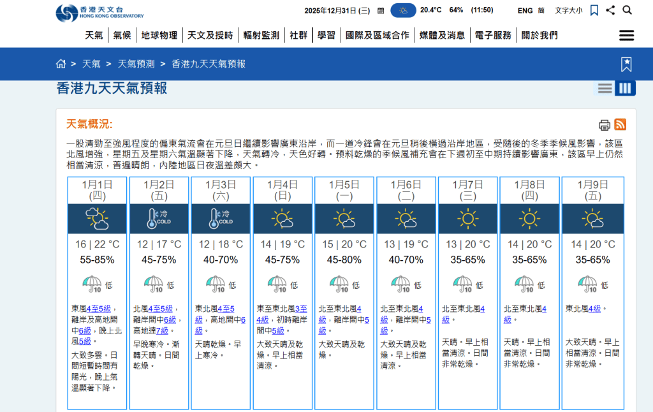Open 天氣預測 breadcrumb link
The image size is (653, 412).
click(x=136, y=64)
